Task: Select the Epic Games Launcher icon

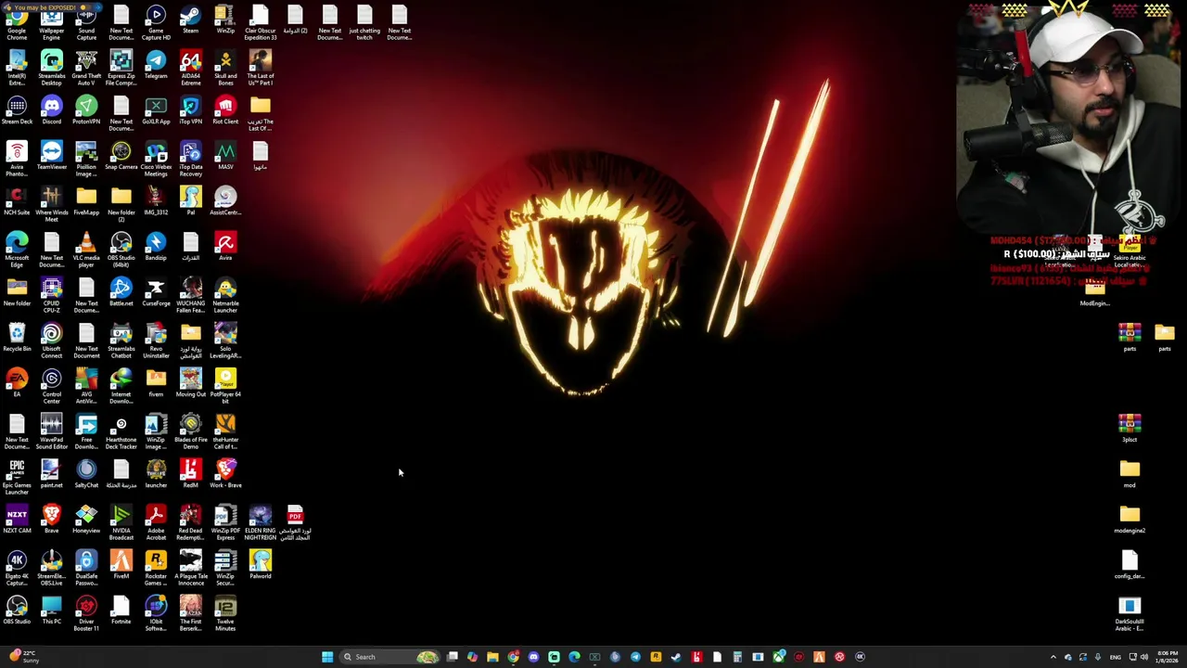Action: (17, 478)
